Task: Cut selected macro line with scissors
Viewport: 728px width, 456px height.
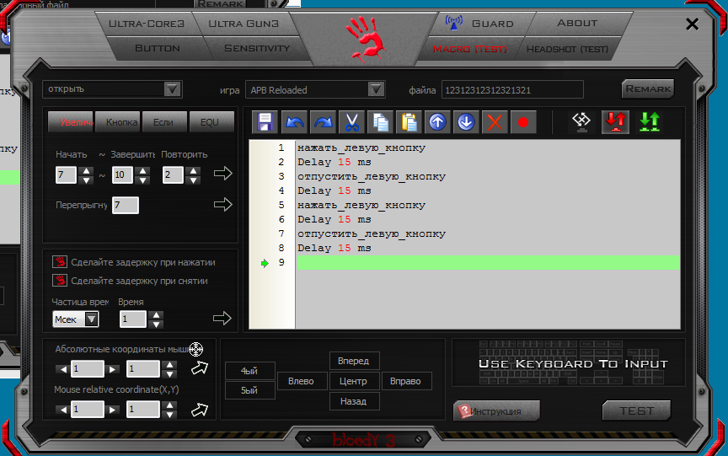Action: (x=352, y=122)
